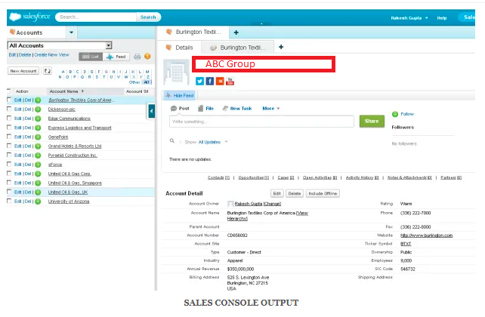Image resolution: width=485 pixels, height=317 pixels.
Task: Add a new subtab with plus
Action: (281, 47)
